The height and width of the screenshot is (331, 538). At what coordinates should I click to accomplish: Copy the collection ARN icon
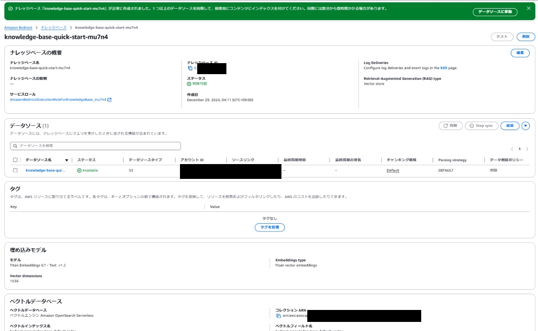pos(279,316)
